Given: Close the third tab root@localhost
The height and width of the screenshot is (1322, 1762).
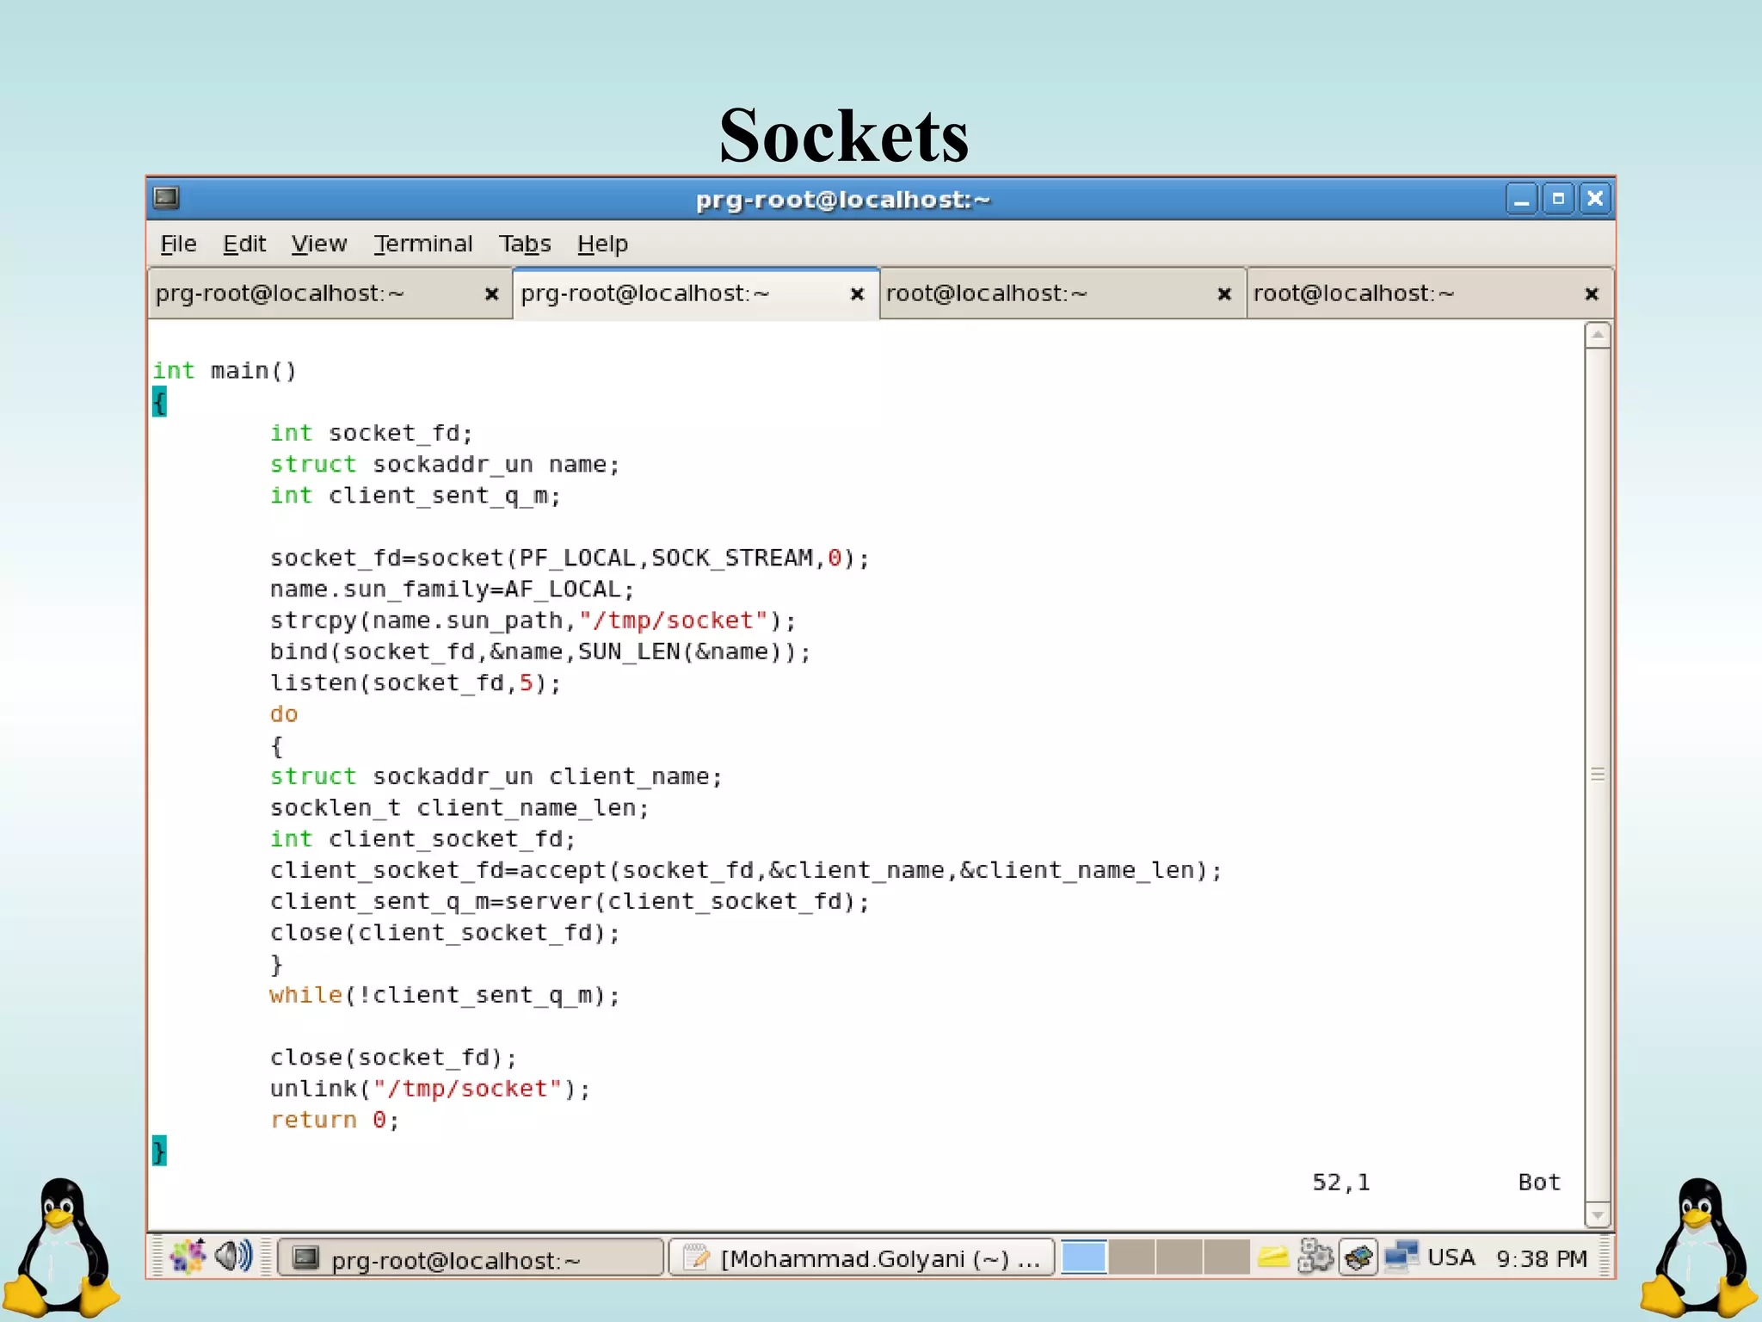Looking at the screenshot, I should (1224, 294).
